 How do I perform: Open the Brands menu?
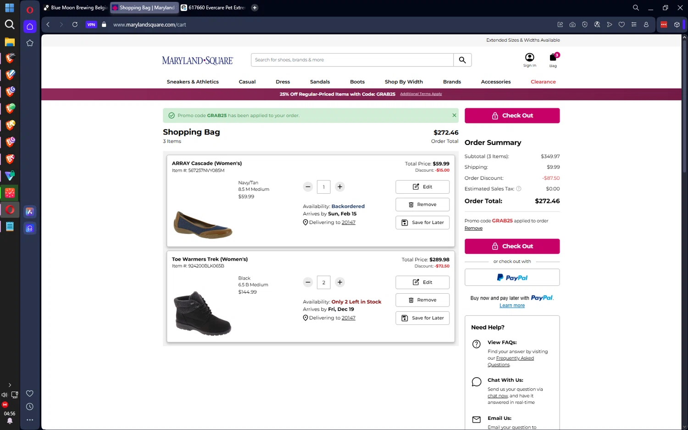(452, 82)
